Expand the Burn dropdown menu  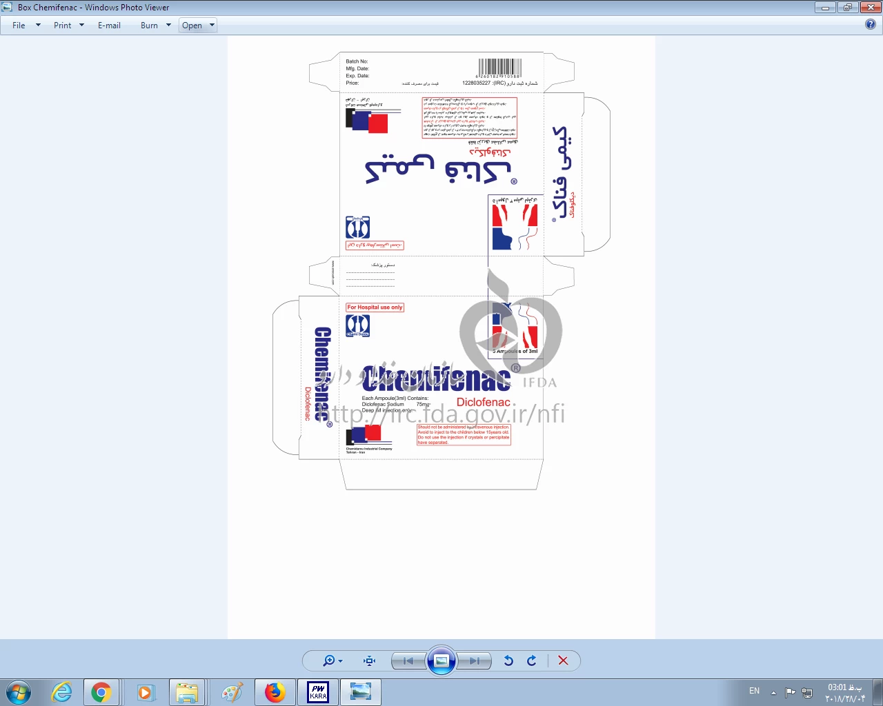(168, 26)
